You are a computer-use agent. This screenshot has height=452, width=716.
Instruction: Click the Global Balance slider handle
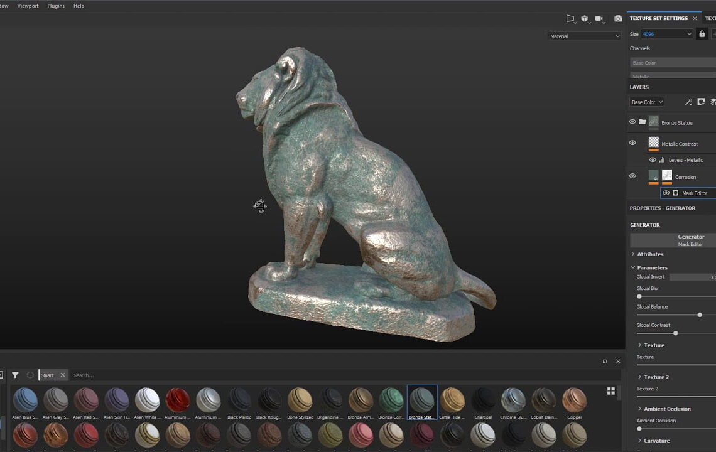700,315
